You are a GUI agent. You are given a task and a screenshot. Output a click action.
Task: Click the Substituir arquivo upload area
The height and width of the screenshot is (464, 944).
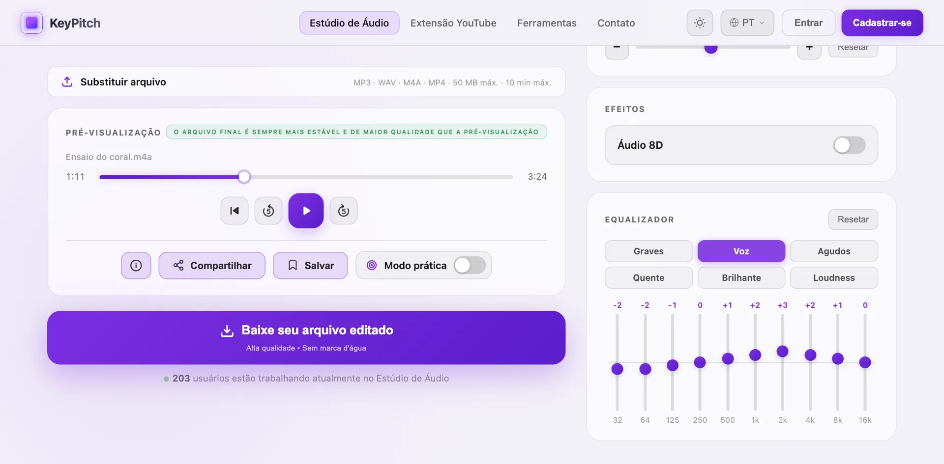pyautogui.click(x=306, y=82)
